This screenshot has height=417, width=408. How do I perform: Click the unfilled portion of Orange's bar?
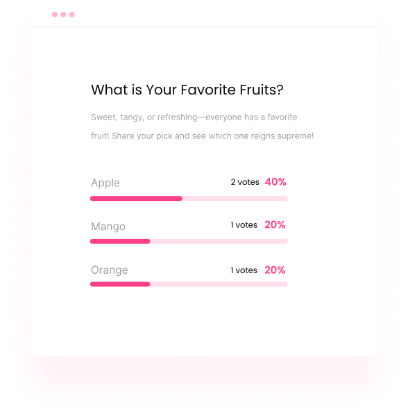(219, 284)
